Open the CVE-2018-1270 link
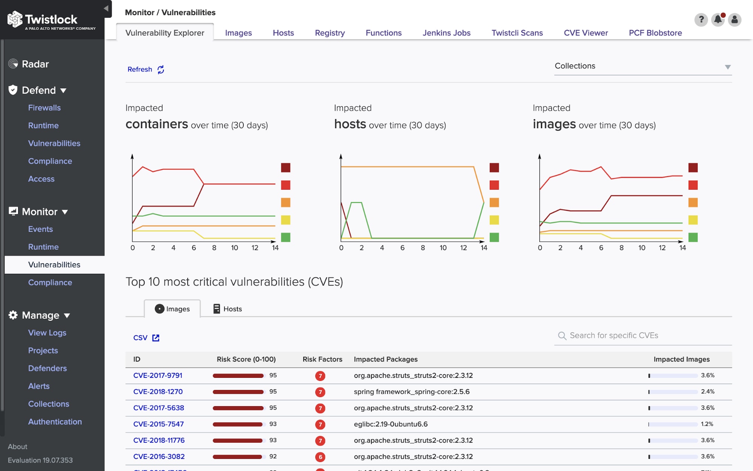Viewport: 753px width, 471px height. pos(158,391)
